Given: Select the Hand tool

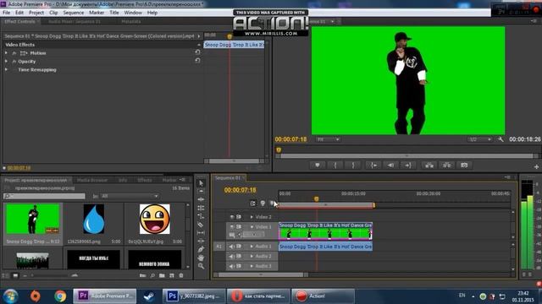Looking at the screenshot, I should (x=202, y=258).
